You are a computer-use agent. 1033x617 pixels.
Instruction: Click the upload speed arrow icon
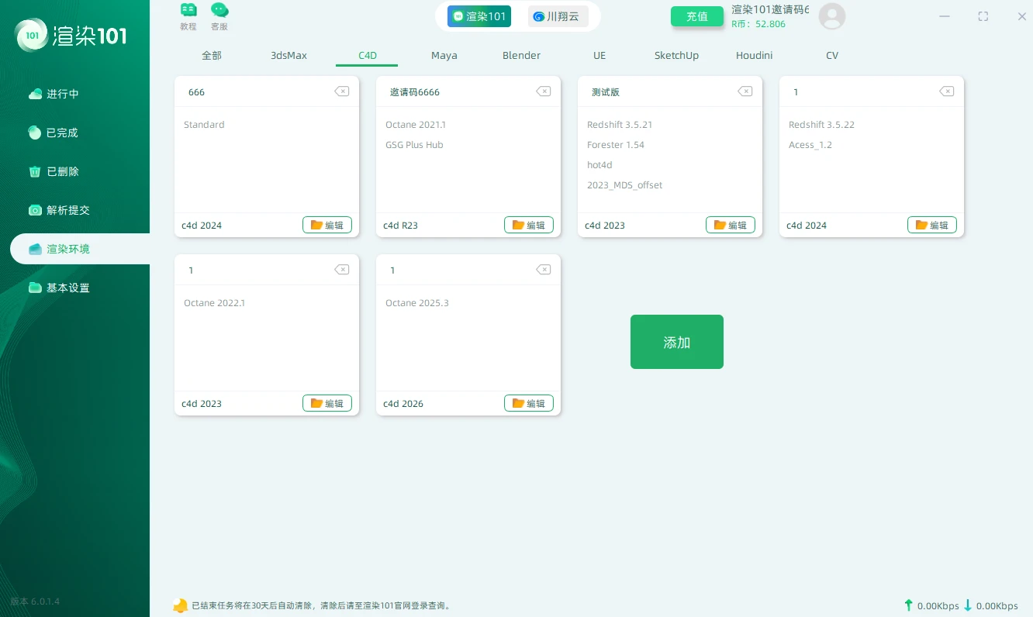click(x=908, y=605)
